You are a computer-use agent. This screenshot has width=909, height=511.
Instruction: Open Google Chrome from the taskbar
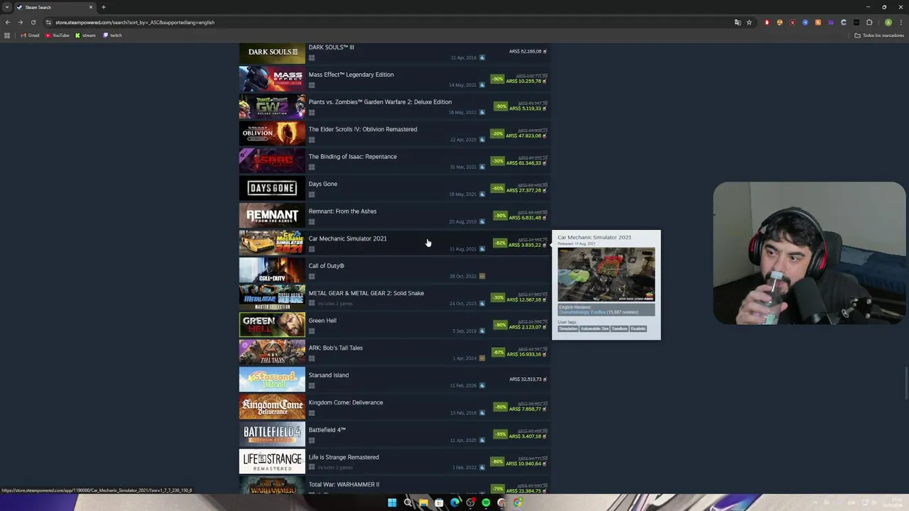[x=517, y=502]
